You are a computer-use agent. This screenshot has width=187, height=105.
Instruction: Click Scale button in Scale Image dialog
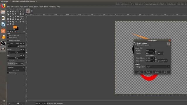166,72
